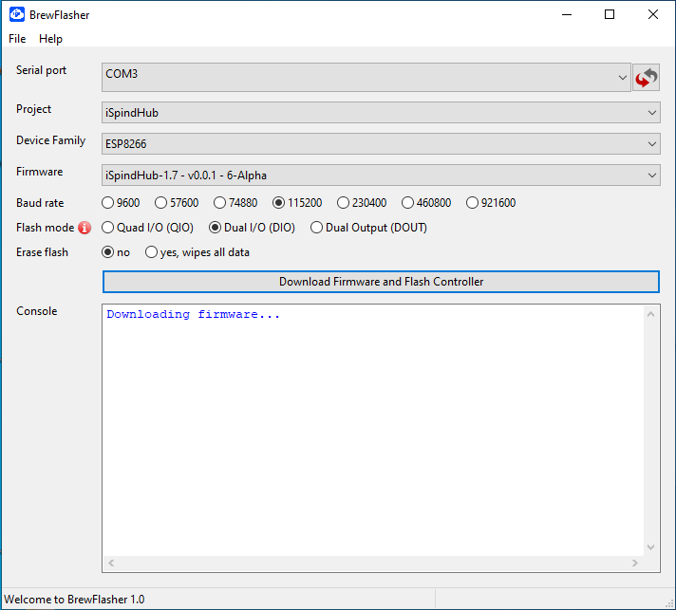The height and width of the screenshot is (610, 676).
Task: Click the Flash mode info icon
Action: 84,228
